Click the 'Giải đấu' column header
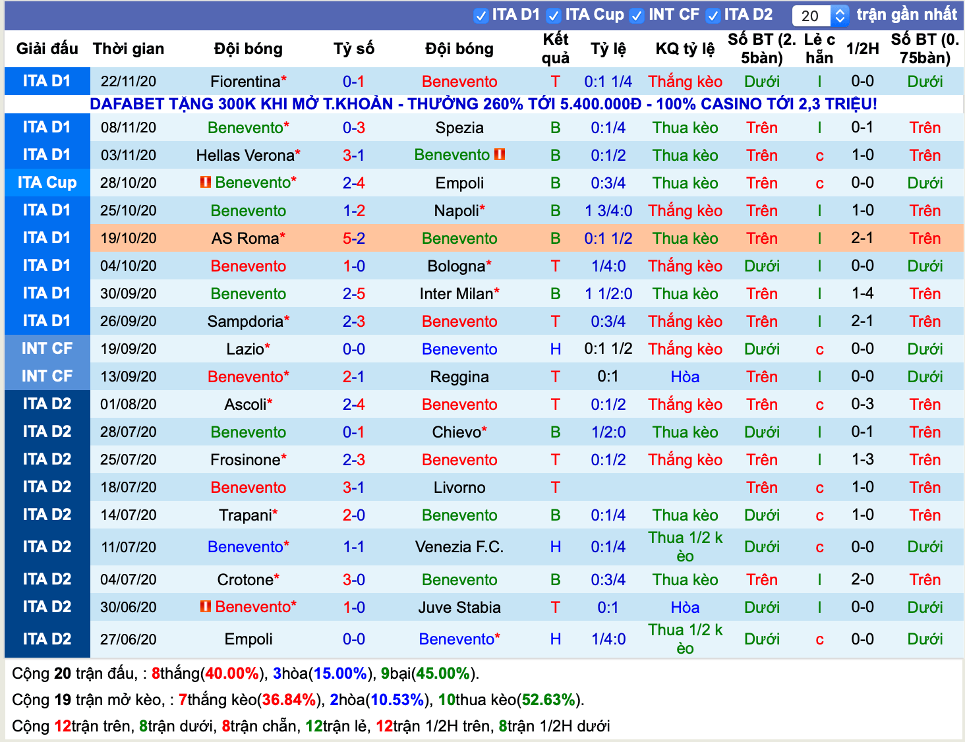 click(x=47, y=49)
